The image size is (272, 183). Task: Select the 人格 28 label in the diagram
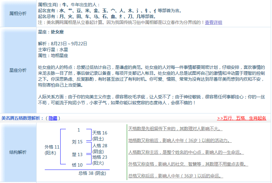[100, 145]
